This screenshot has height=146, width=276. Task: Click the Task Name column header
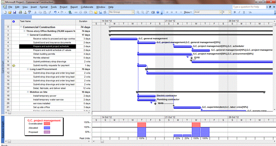click(48, 22)
